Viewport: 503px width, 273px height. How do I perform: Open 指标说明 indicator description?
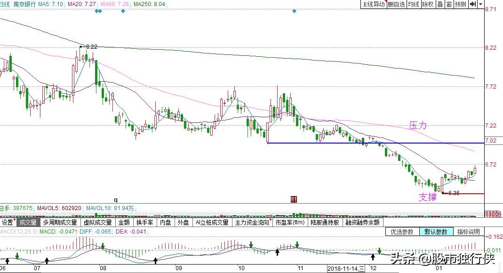(x=469, y=231)
